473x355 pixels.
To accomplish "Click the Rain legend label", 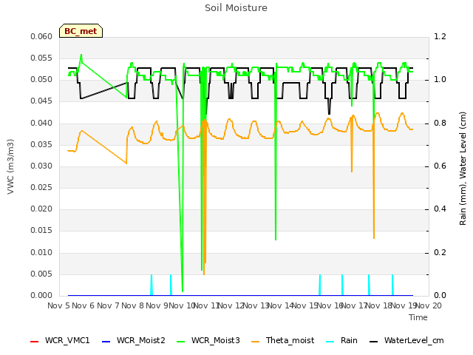I will (x=349, y=340).
